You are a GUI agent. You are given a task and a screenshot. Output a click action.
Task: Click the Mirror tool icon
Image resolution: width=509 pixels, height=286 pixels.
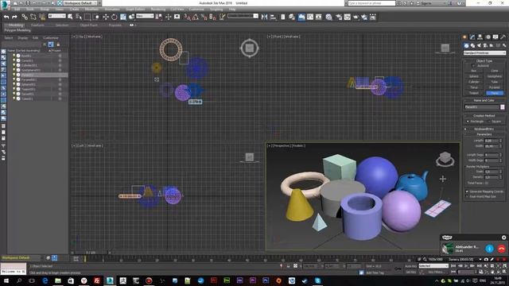point(265,17)
